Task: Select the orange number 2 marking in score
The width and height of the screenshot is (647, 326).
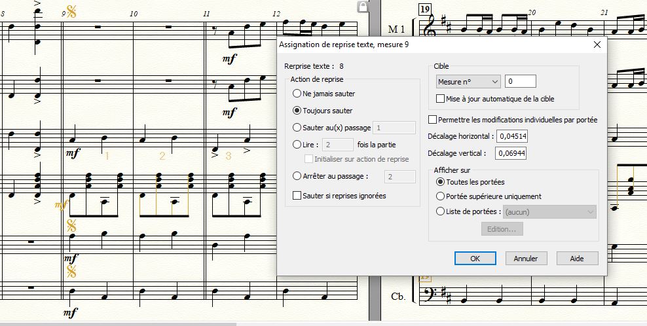Action: coord(162,156)
